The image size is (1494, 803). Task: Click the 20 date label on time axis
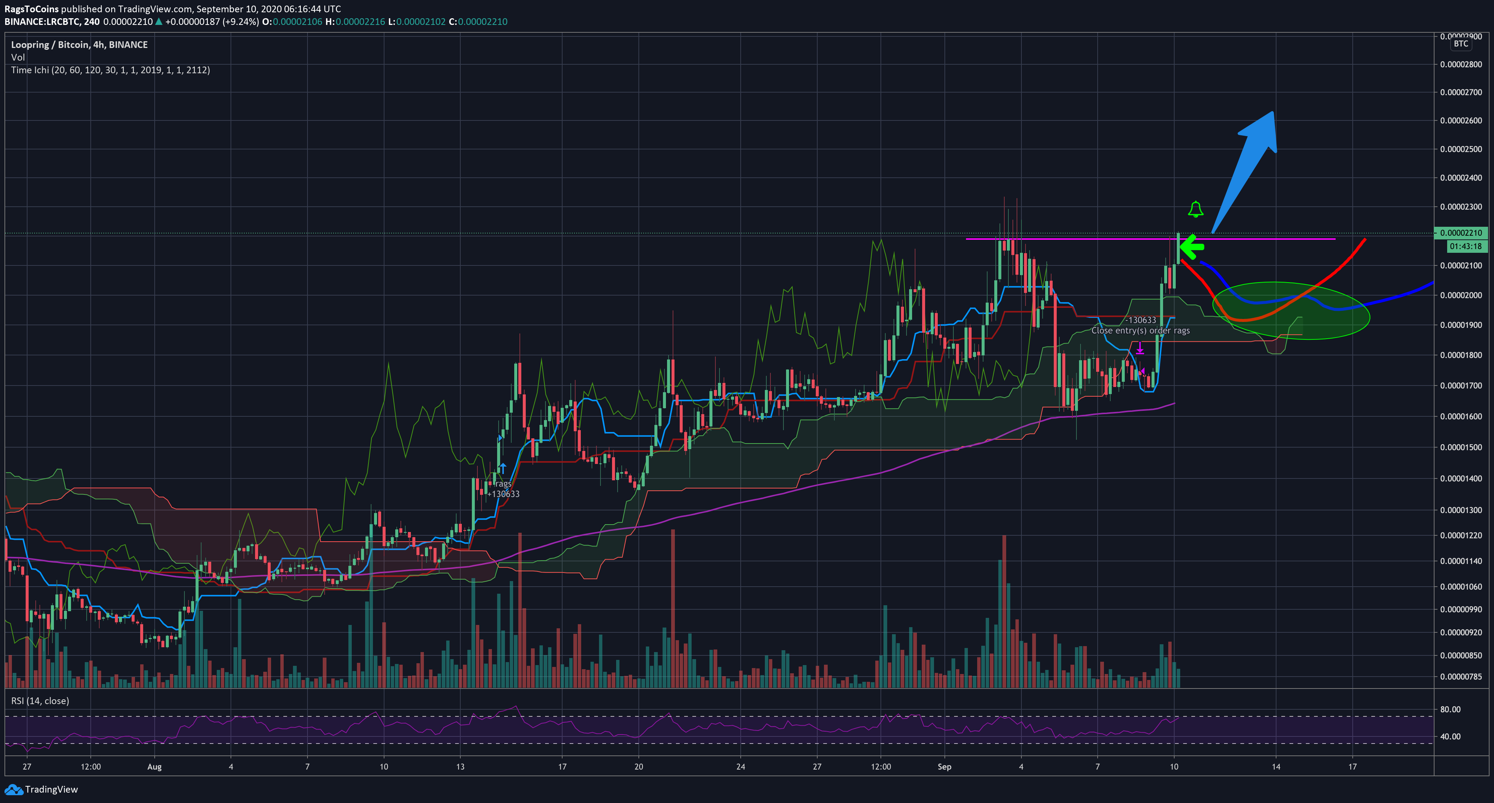coord(638,767)
